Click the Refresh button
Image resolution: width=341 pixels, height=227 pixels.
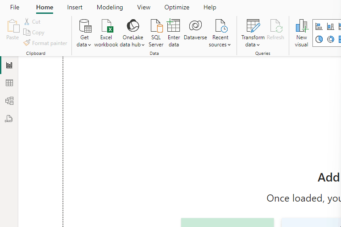[275, 29]
